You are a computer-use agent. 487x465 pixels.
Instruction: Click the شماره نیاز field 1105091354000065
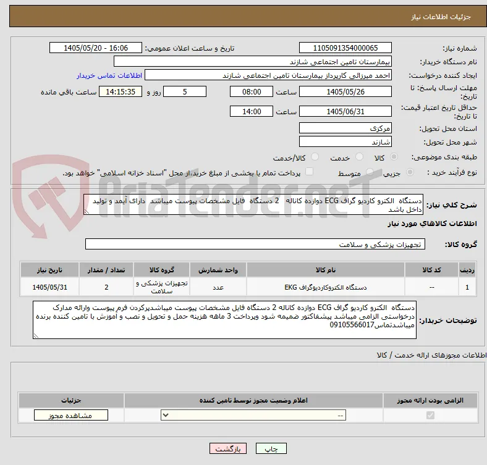(345, 48)
